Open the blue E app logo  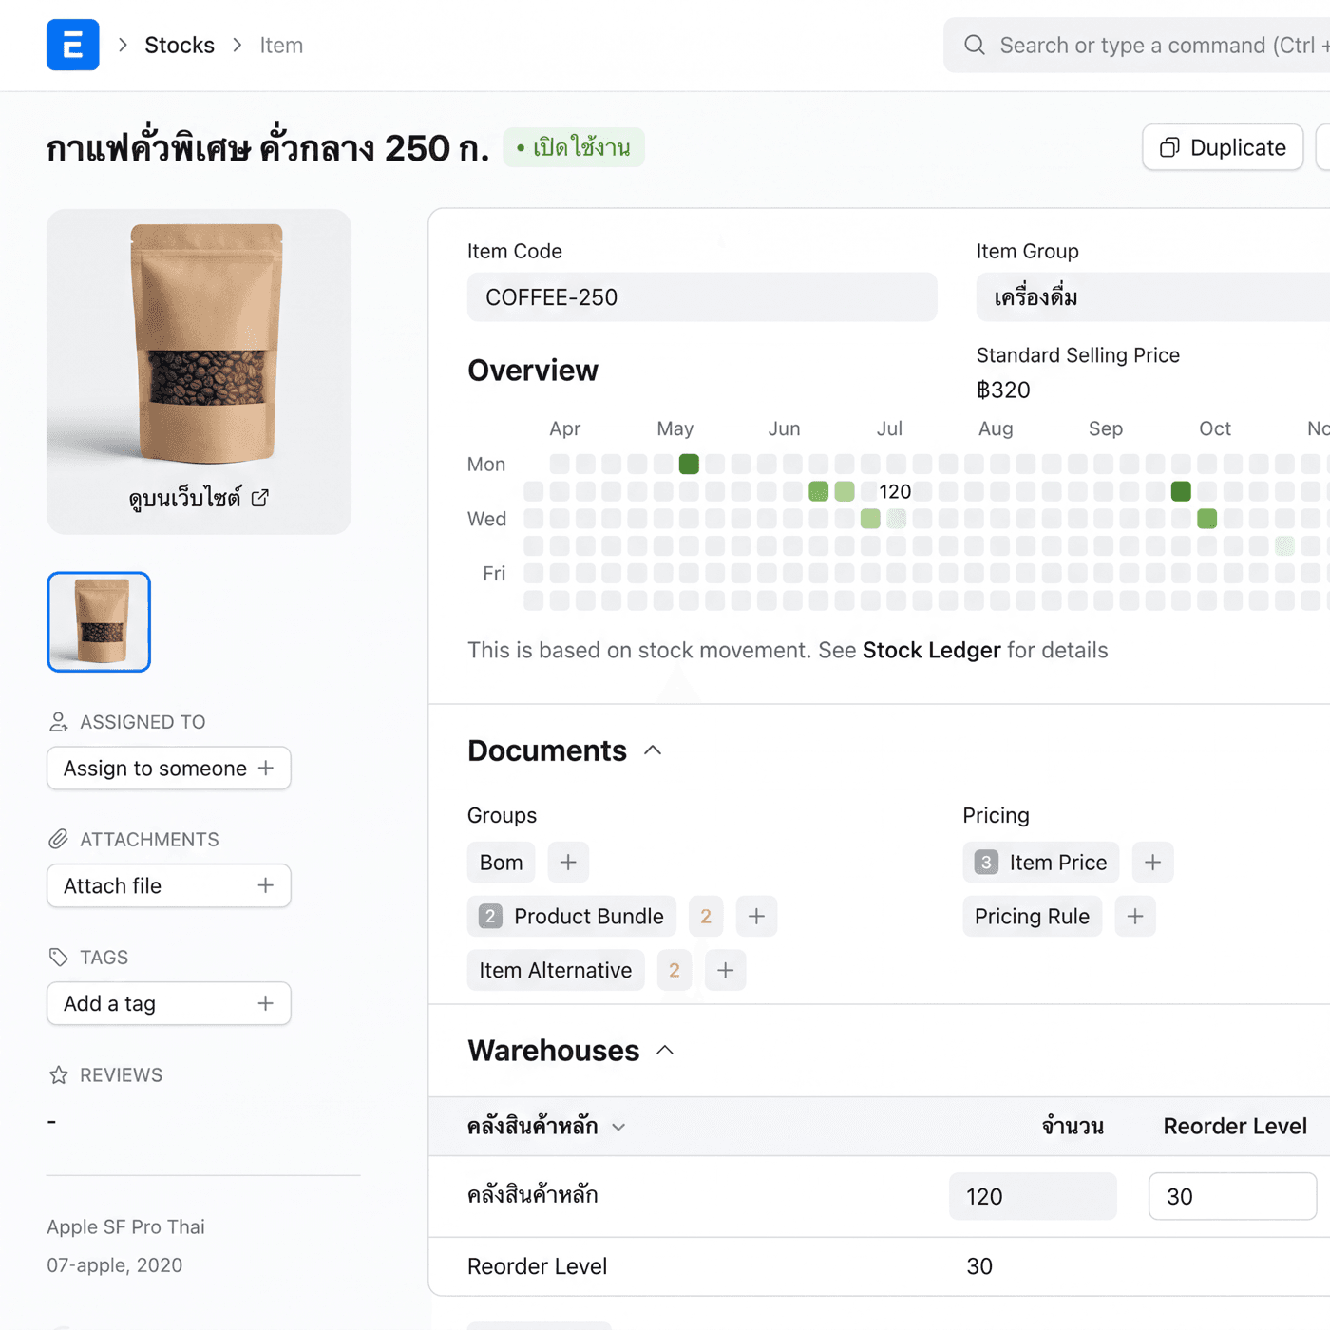[72, 45]
